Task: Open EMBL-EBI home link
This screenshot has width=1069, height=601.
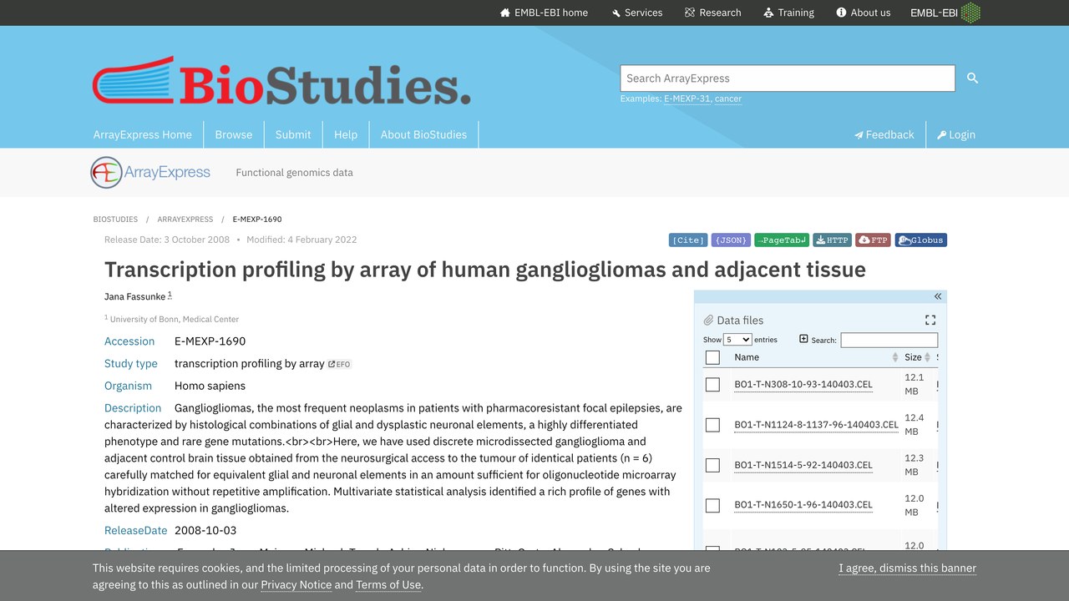Action: pos(544,13)
